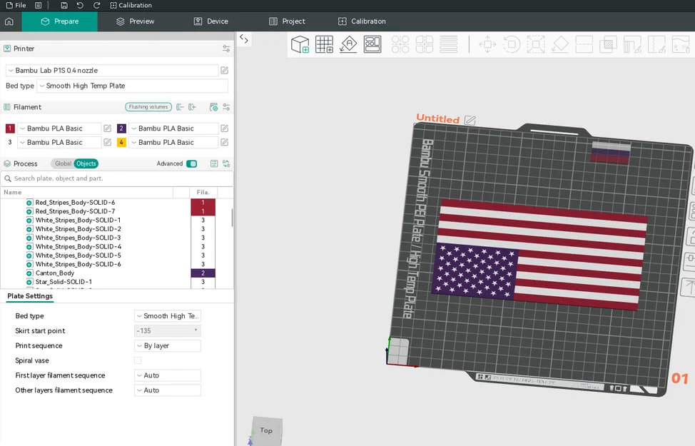Select the Lay on face tool

tap(560, 44)
